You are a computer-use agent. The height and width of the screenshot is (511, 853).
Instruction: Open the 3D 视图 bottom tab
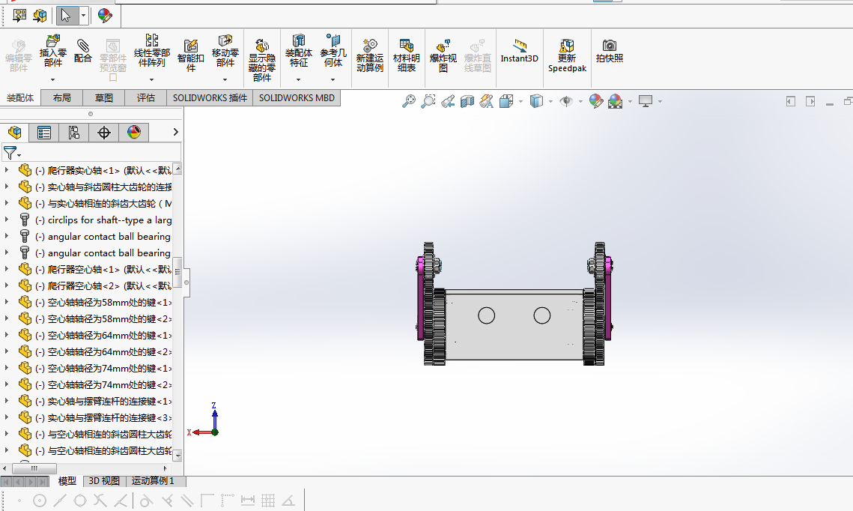point(104,481)
